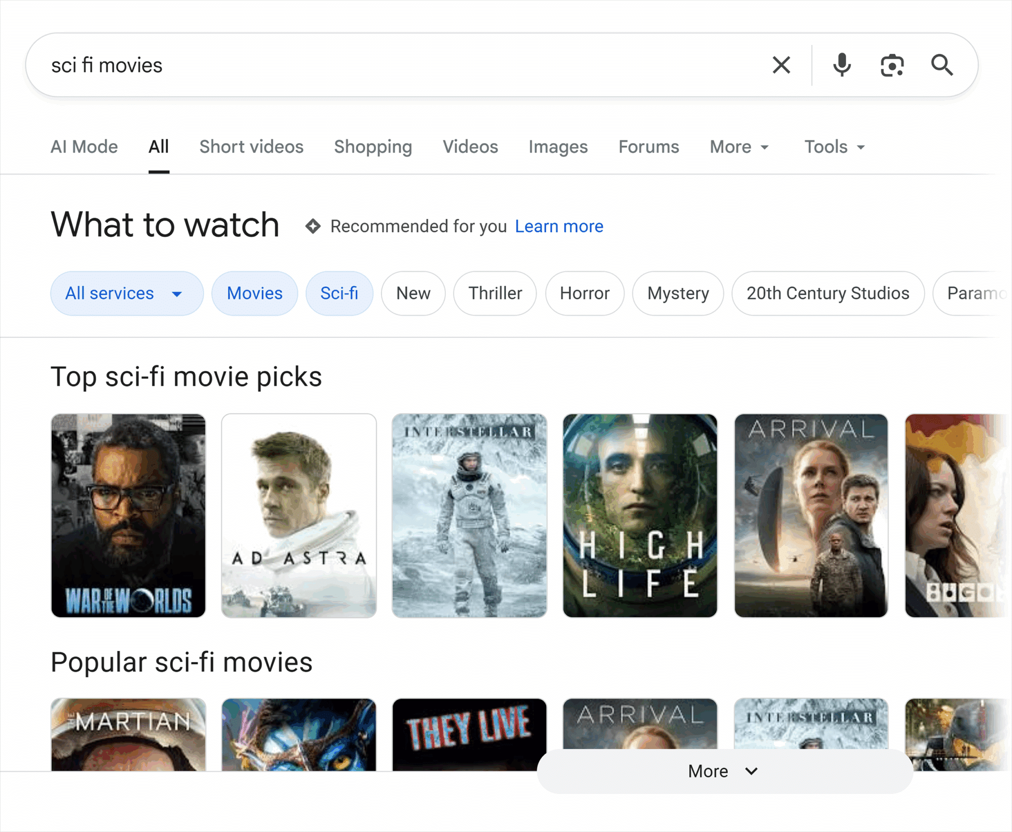The height and width of the screenshot is (832, 1012).
Task: Go to the Shopping tab
Action: pos(373,147)
